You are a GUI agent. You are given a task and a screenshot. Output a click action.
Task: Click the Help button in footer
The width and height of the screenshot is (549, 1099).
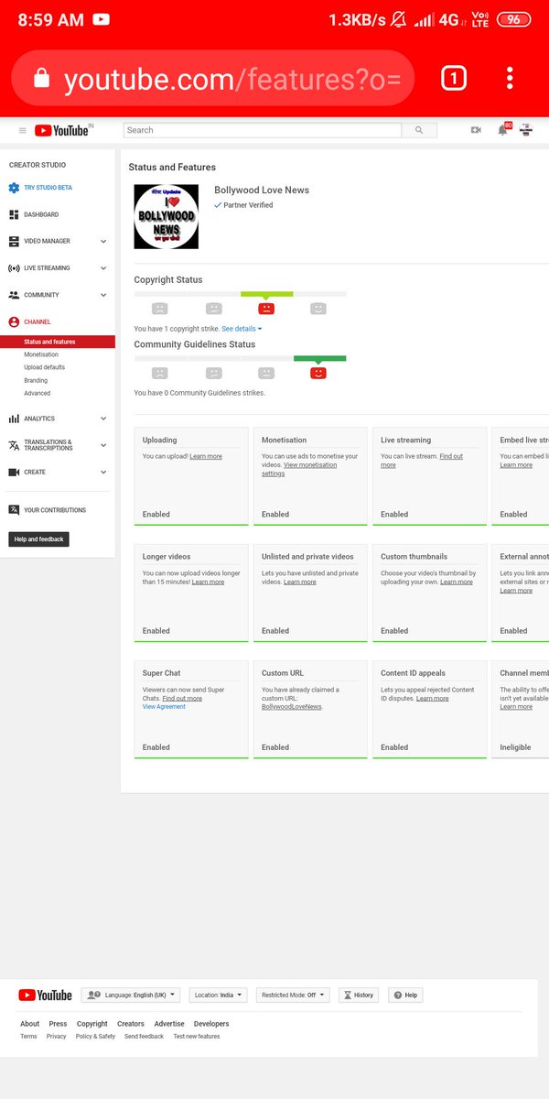tap(405, 995)
